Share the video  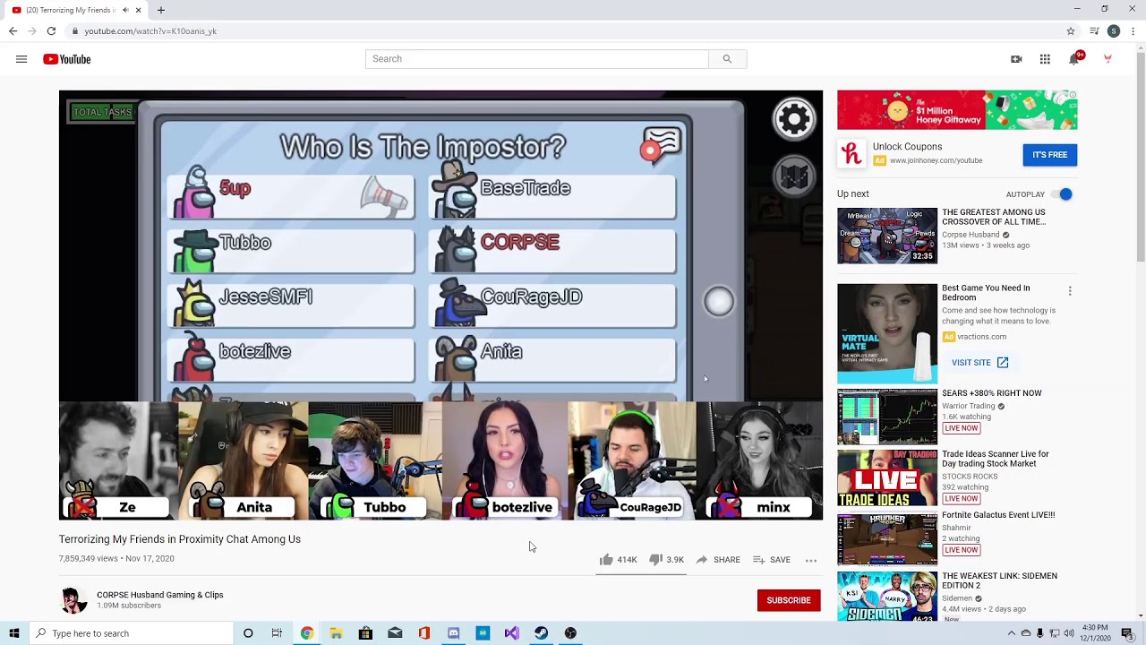pyautogui.click(x=718, y=560)
